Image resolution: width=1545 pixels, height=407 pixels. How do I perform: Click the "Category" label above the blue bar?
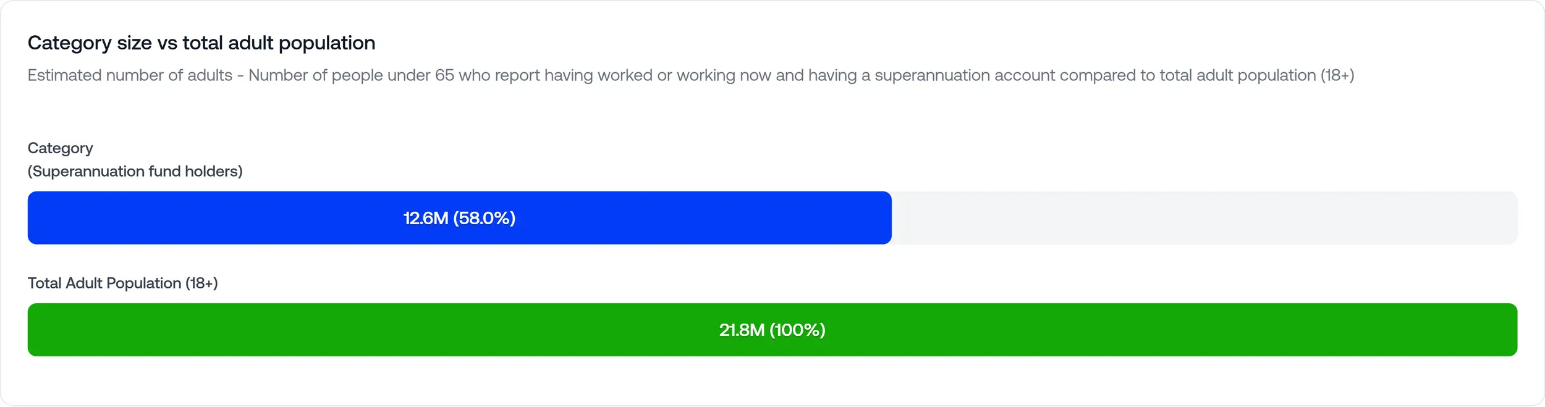pos(61,148)
